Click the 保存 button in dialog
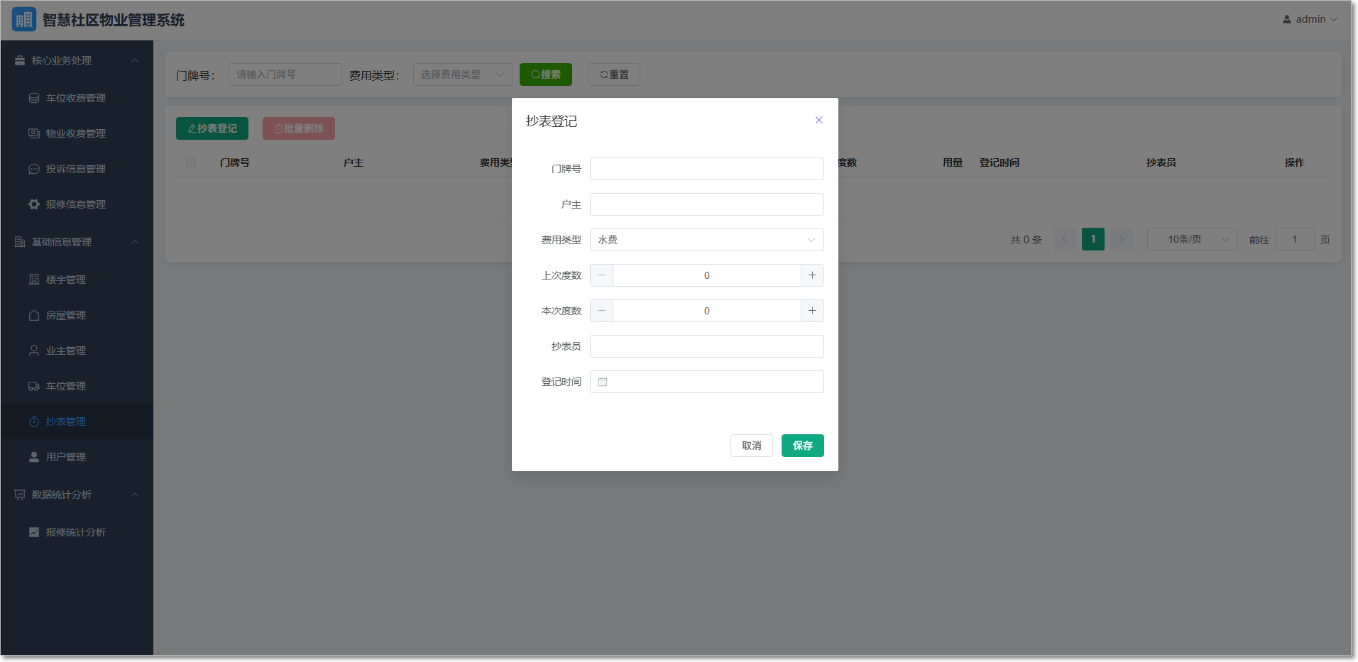Viewport: 1358px width, 662px height. [803, 446]
